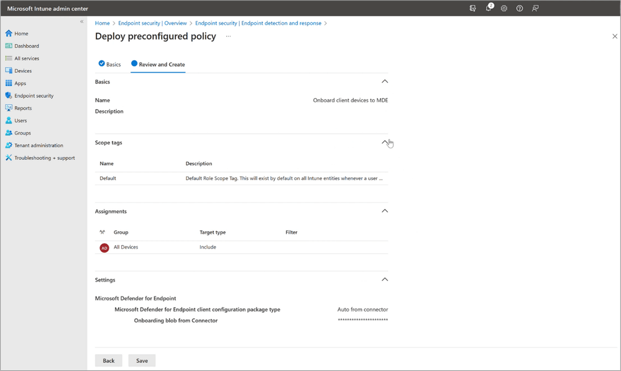Screen dimensions: 621x371
Task: Follow the Endpoint security | Overview breadcrumb
Action: click(x=152, y=23)
